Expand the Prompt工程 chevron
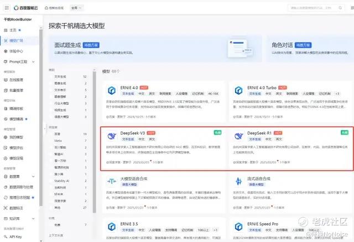 point(33,61)
